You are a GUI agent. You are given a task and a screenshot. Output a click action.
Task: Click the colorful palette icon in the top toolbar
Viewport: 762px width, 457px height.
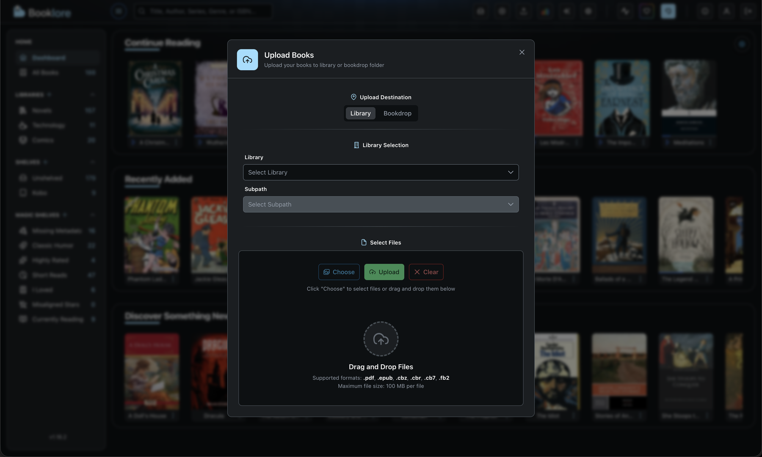pyautogui.click(x=545, y=11)
